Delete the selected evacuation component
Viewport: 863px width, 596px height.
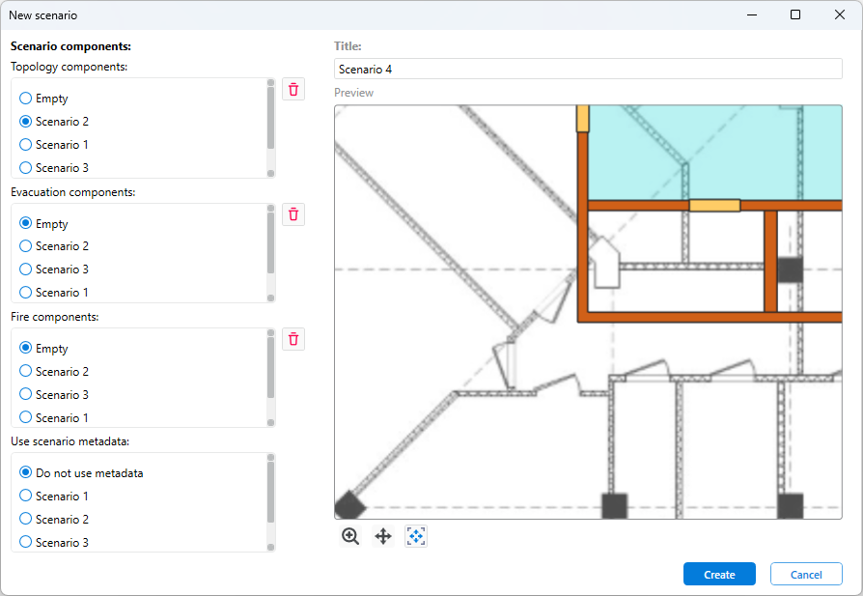292,213
